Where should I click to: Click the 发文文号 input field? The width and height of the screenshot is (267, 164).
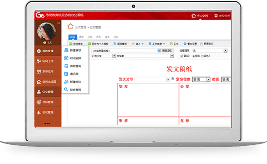(x=150, y=79)
